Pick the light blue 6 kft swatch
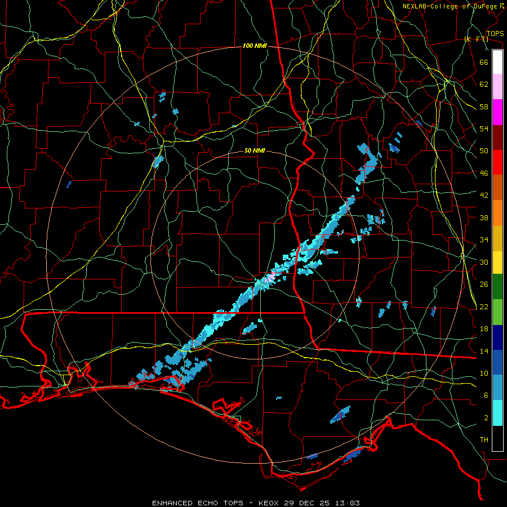 click(497, 388)
